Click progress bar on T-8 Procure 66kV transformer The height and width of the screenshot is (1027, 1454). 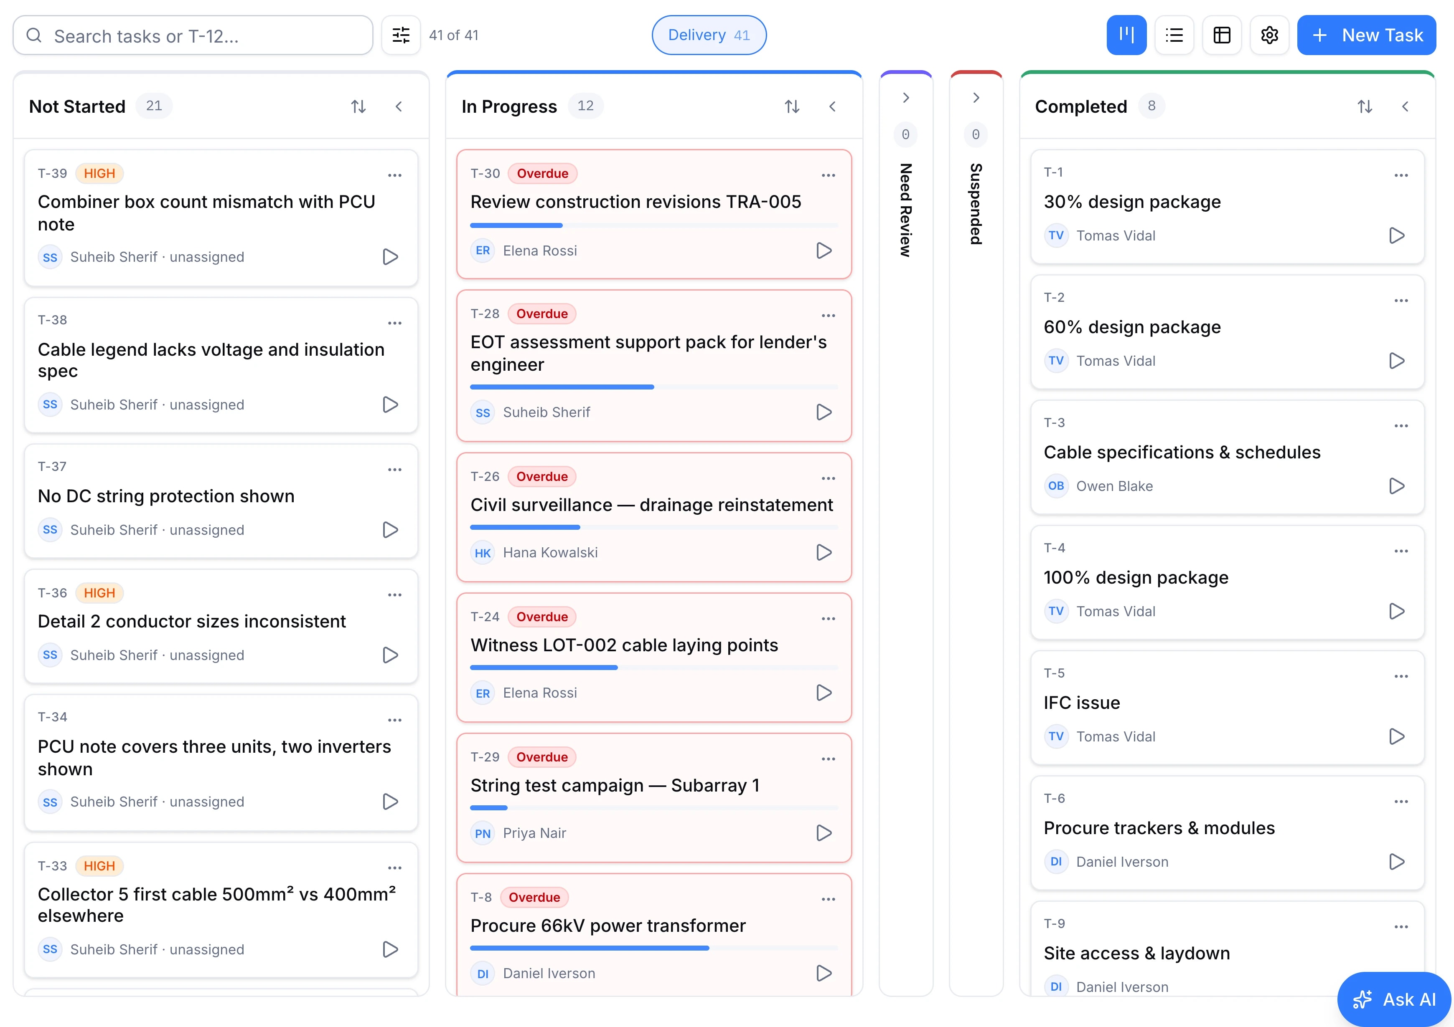(654, 948)
